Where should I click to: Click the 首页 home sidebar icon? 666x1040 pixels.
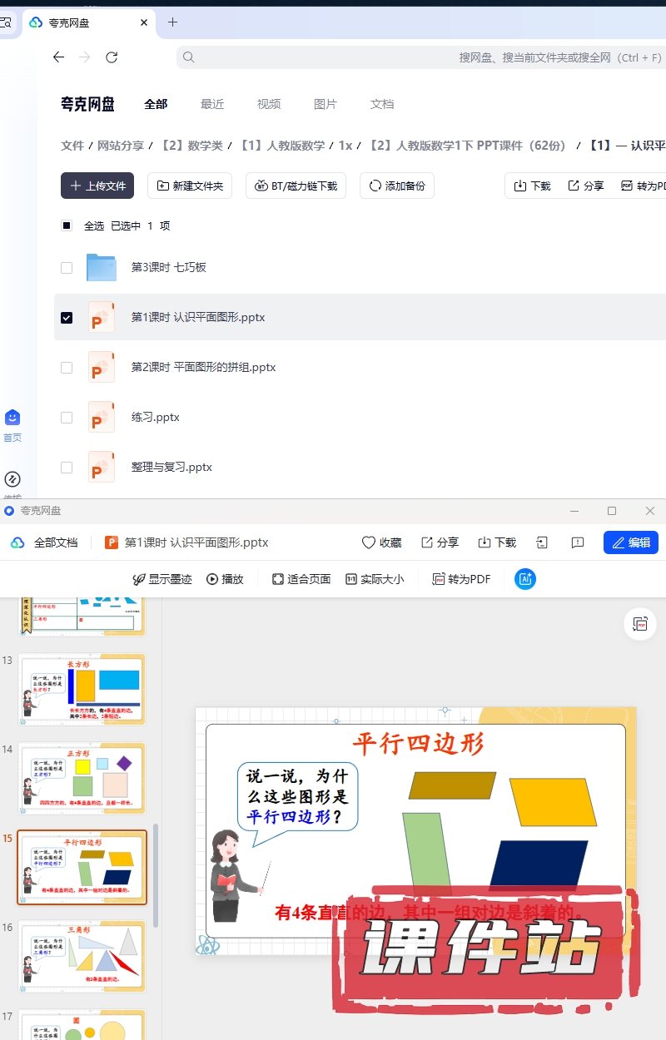pos(12,418)
